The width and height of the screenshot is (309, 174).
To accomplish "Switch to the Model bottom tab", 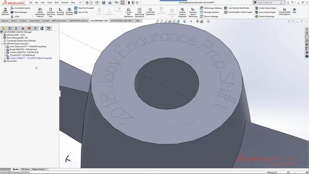I will pyautogui.click(x=15, y=169).
